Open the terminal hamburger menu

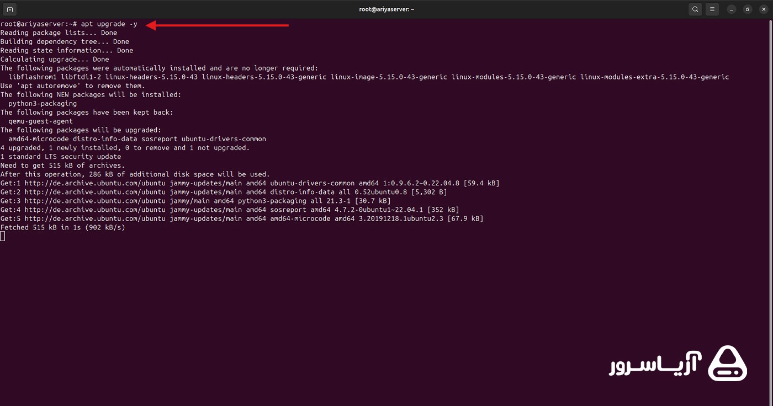click(x=712, y=9)
